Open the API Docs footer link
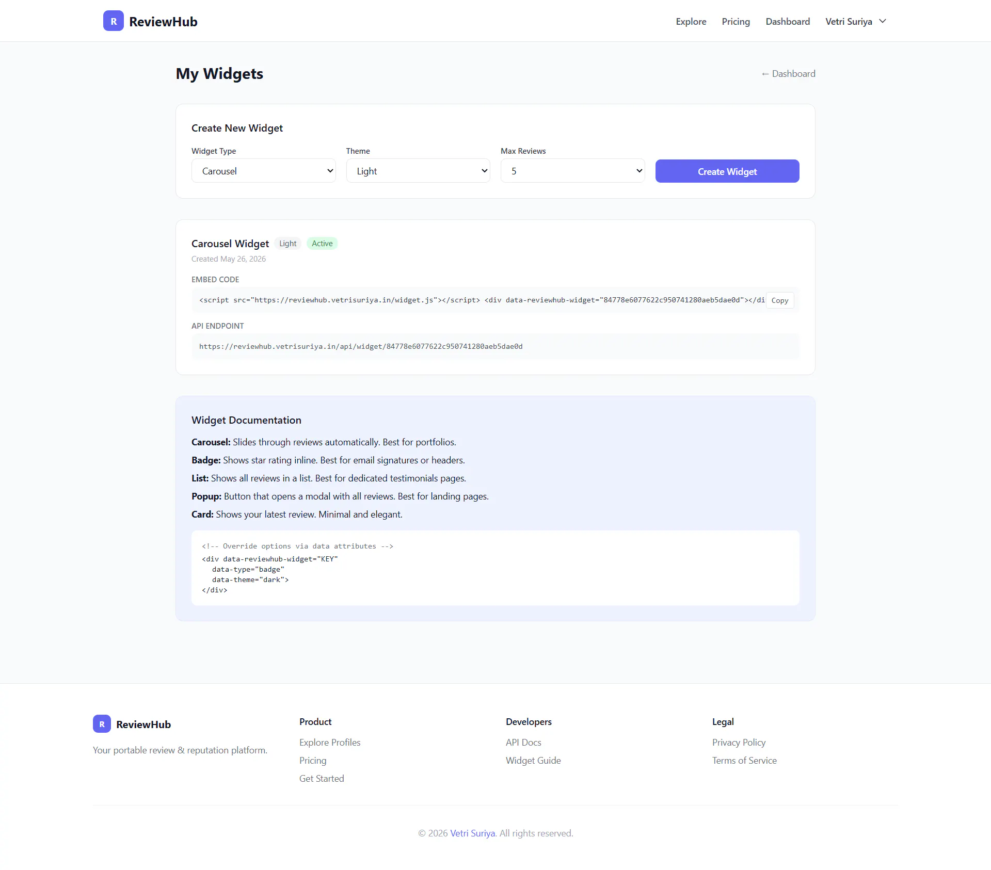991x870 pixels. (x=523, y=743)
